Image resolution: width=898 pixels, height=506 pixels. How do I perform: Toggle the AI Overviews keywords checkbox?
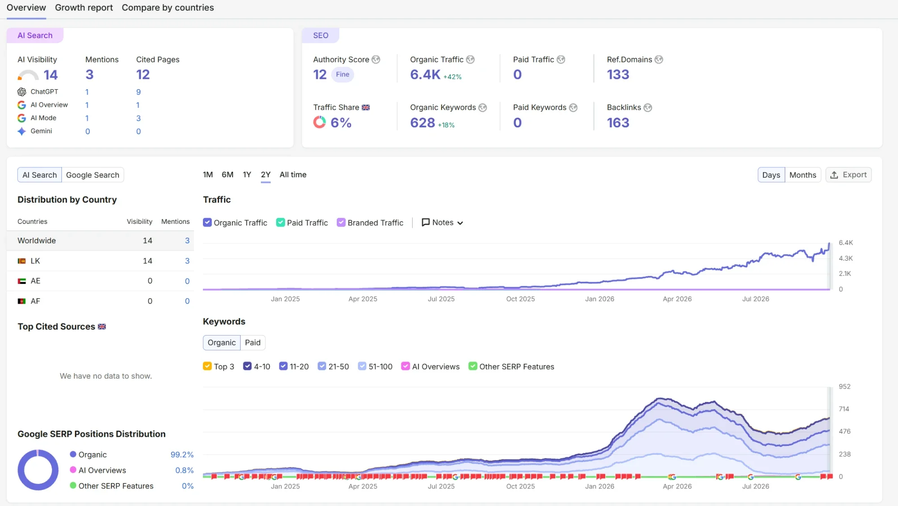click(x=405, y=366)
